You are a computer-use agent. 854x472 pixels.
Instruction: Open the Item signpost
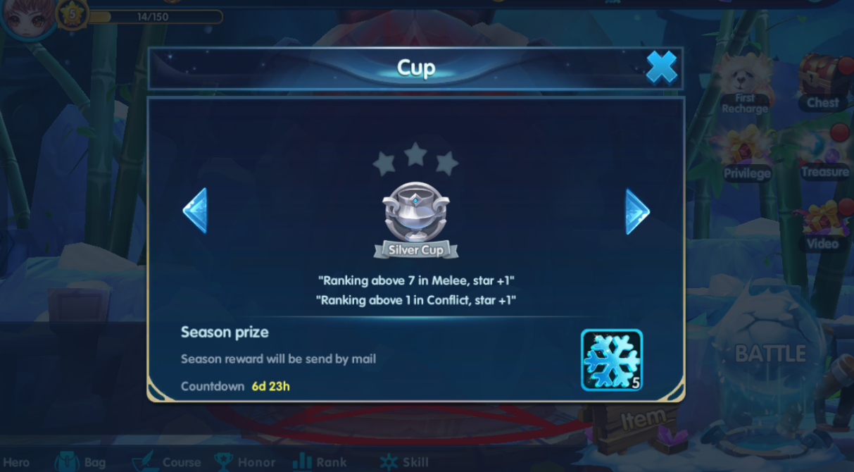tap(641, 421)
